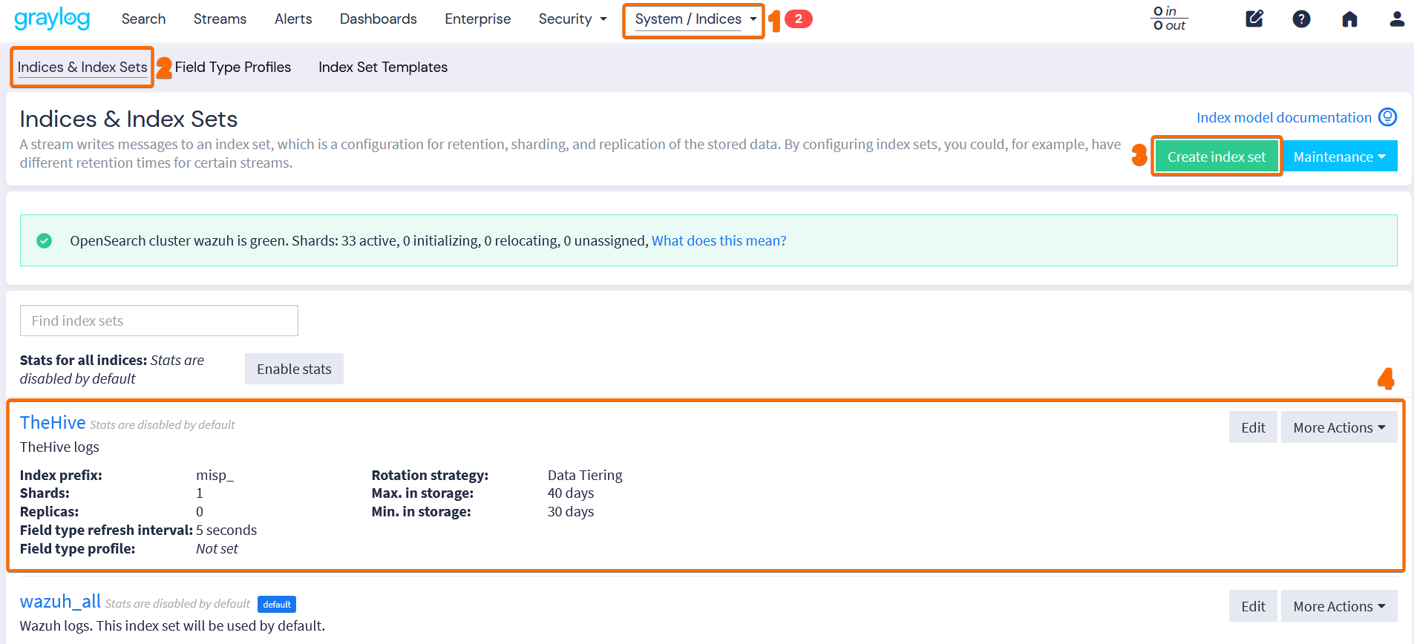Click the green cluster health check icon
This screenshot has width=1414, height=644.
point(45,240)
